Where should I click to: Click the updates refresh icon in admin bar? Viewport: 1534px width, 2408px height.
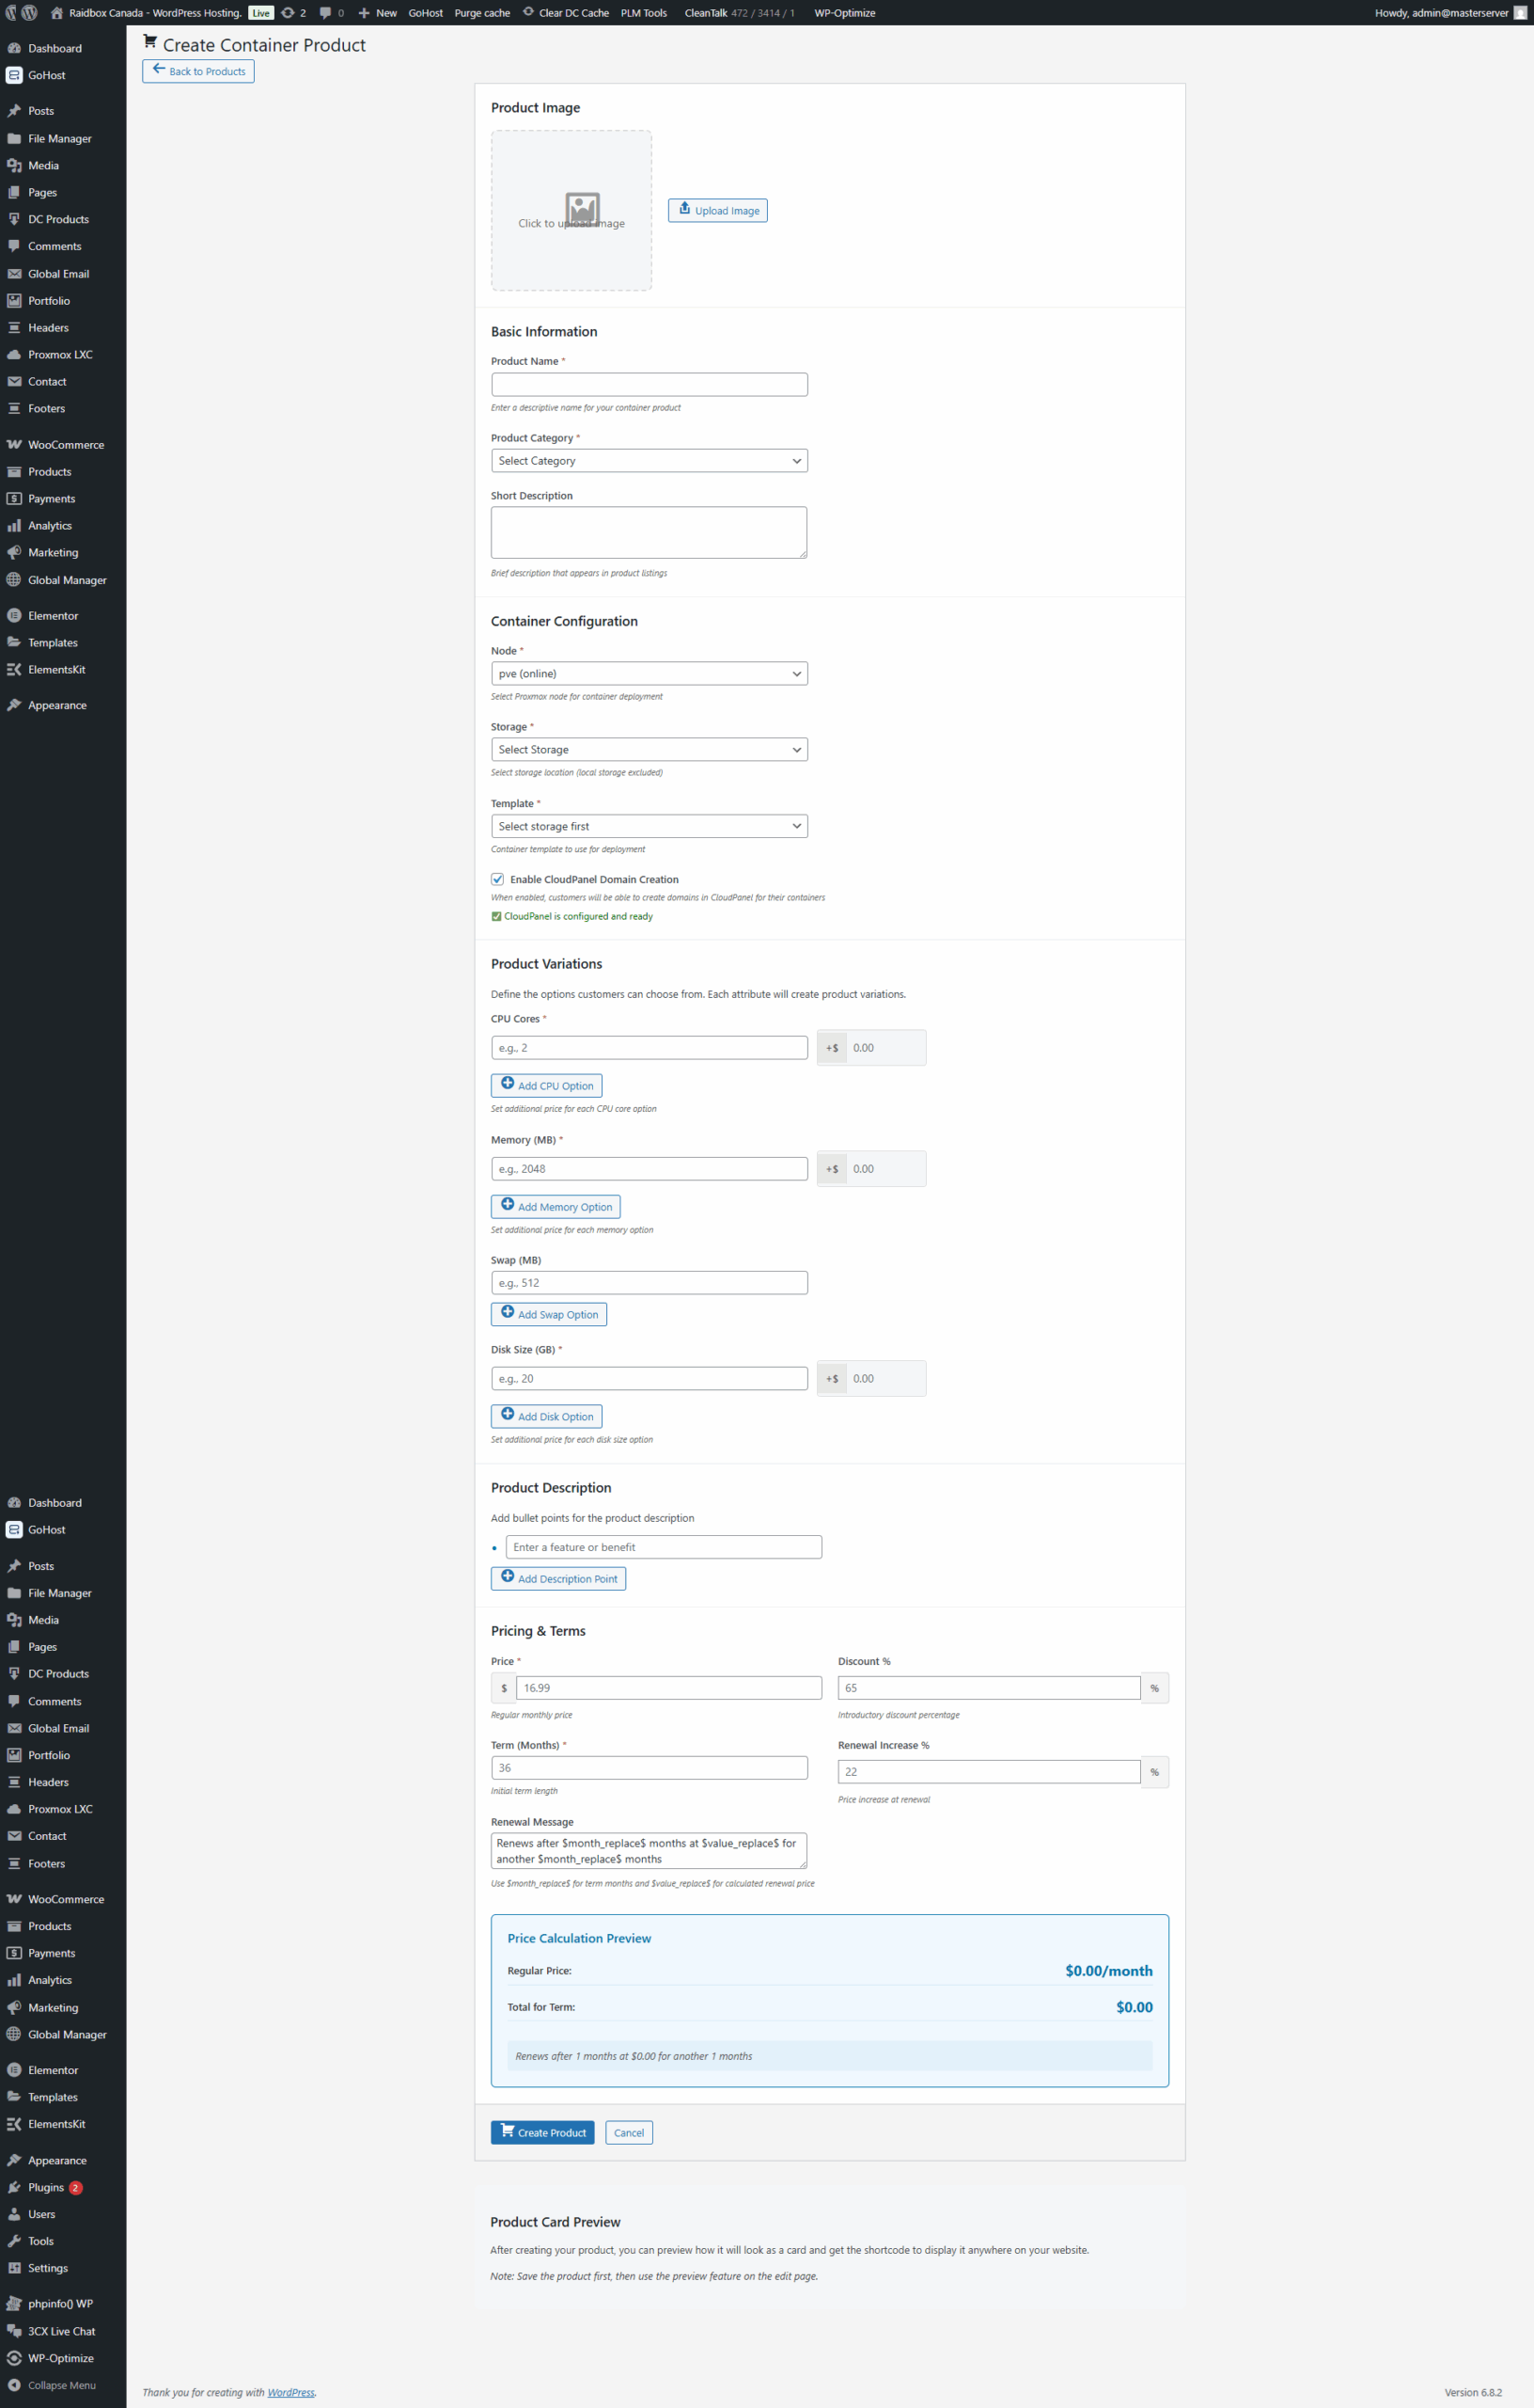coord(288,13)
